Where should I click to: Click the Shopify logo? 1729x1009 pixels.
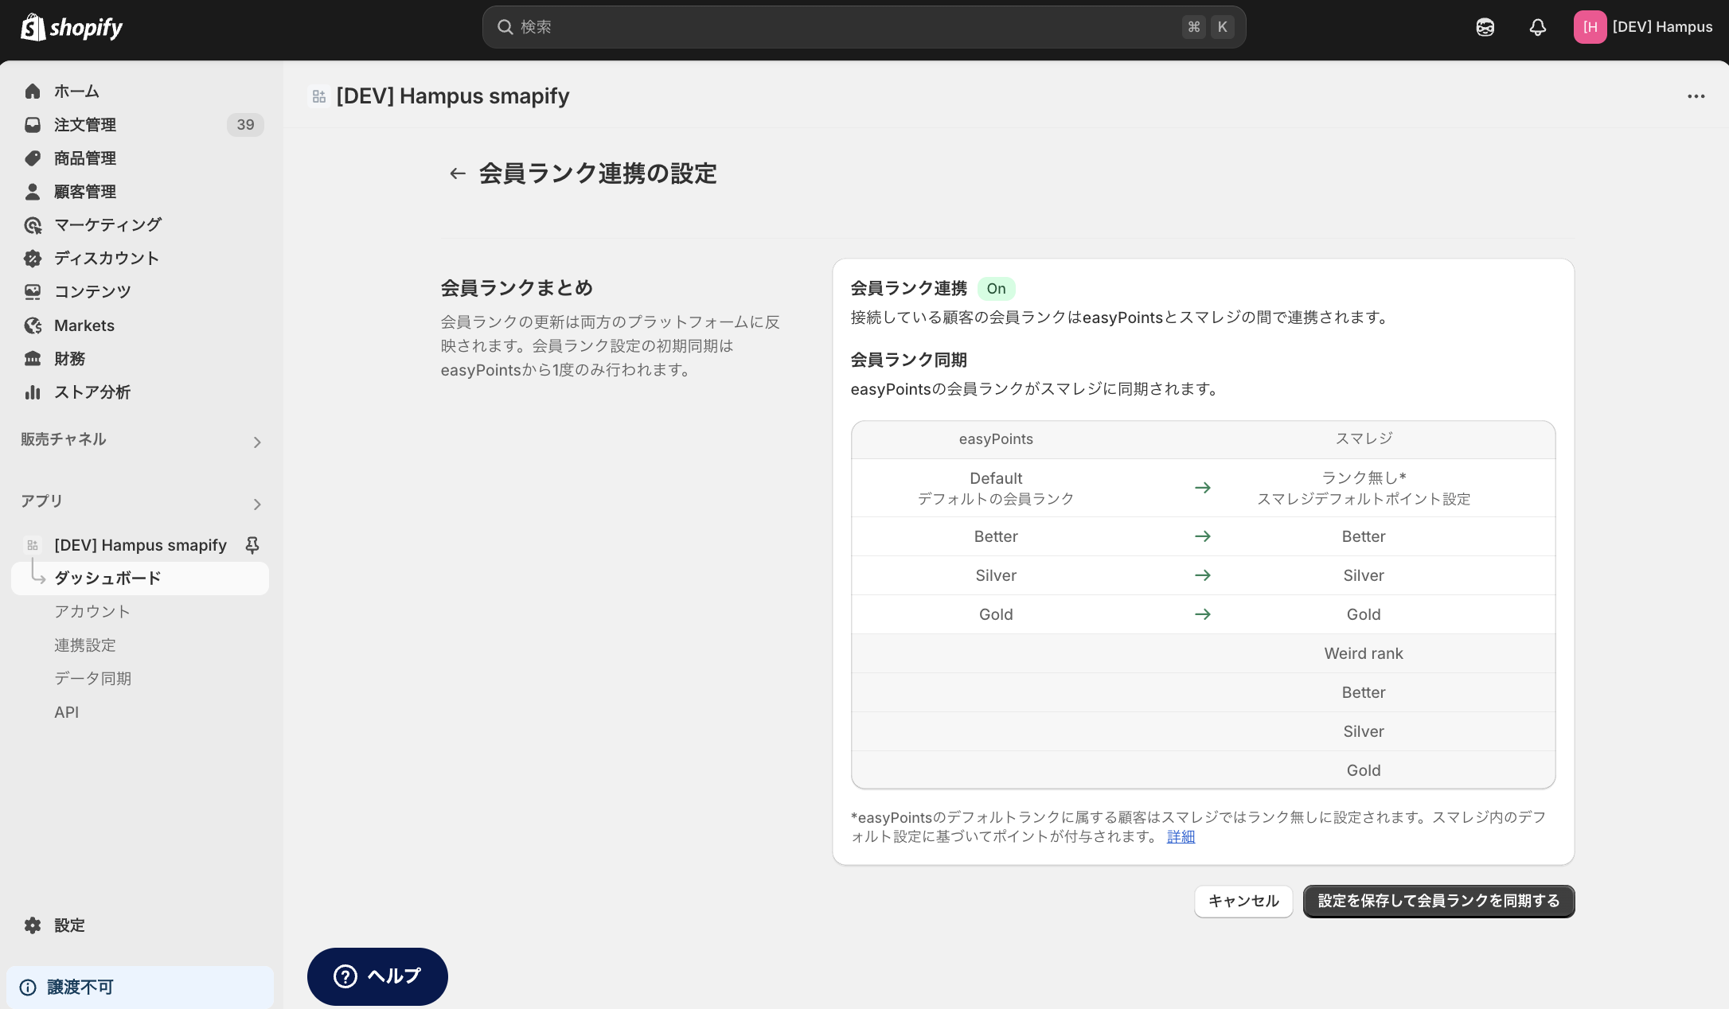(x=72, y=27)
